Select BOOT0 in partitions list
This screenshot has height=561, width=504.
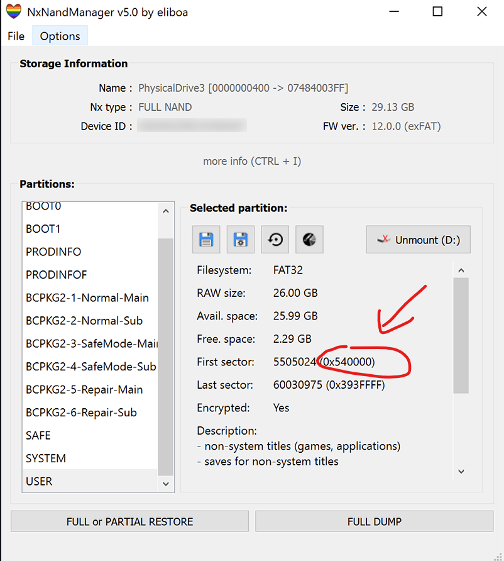(x=90, y=206)
